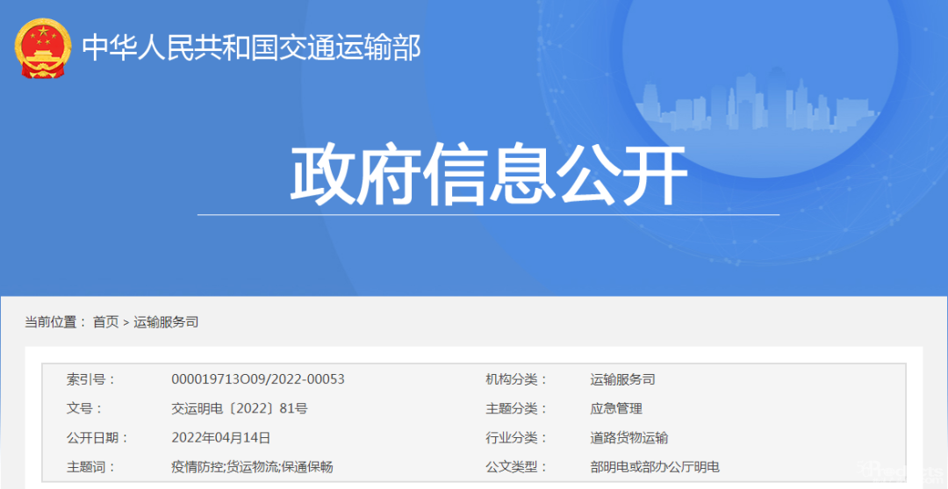
Task: Open the 首页 breadcrumb link
Action: (106, 322)
